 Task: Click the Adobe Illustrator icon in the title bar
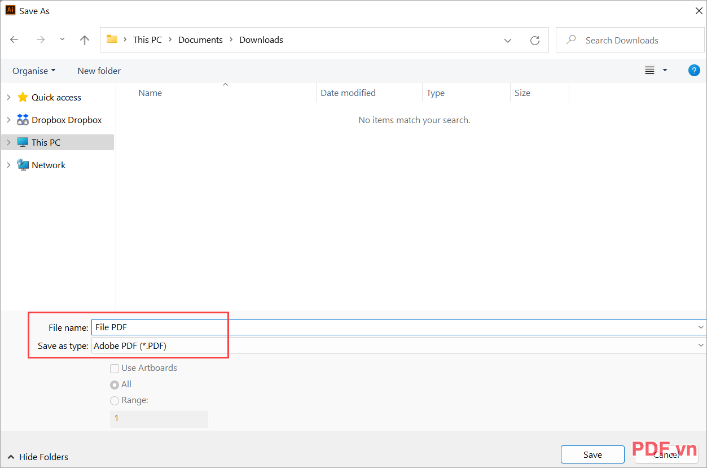[10, 10]
